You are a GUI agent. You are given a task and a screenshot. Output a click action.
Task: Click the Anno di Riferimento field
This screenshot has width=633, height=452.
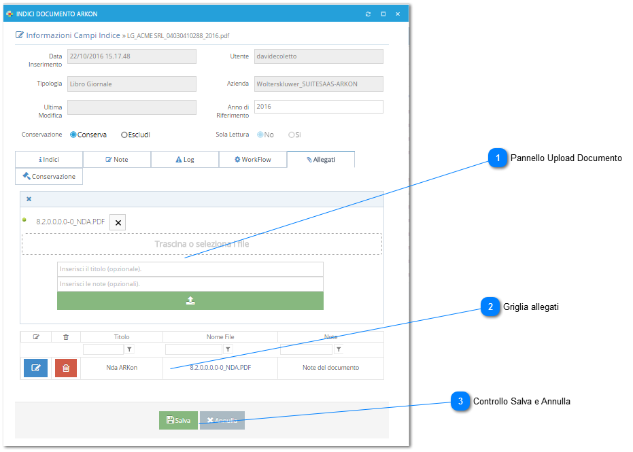click(x=318, y=107)
